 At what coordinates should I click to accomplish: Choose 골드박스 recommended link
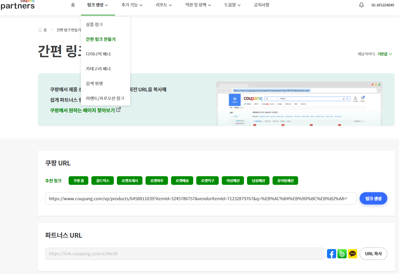tap(103, 181)
